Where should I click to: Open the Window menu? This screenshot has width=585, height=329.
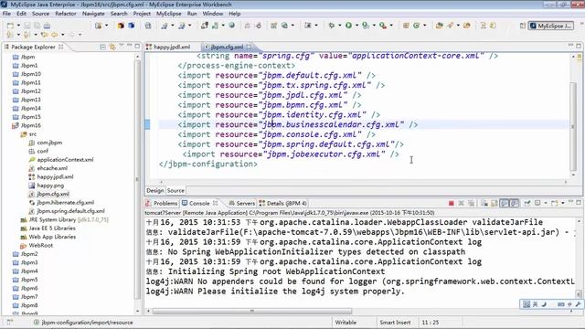tap(213, 14)
